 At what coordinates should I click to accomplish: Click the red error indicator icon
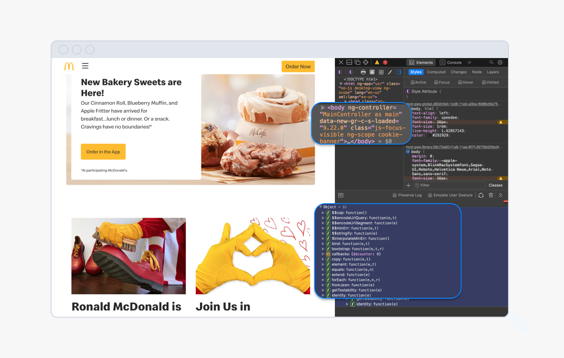click(385, 62)
